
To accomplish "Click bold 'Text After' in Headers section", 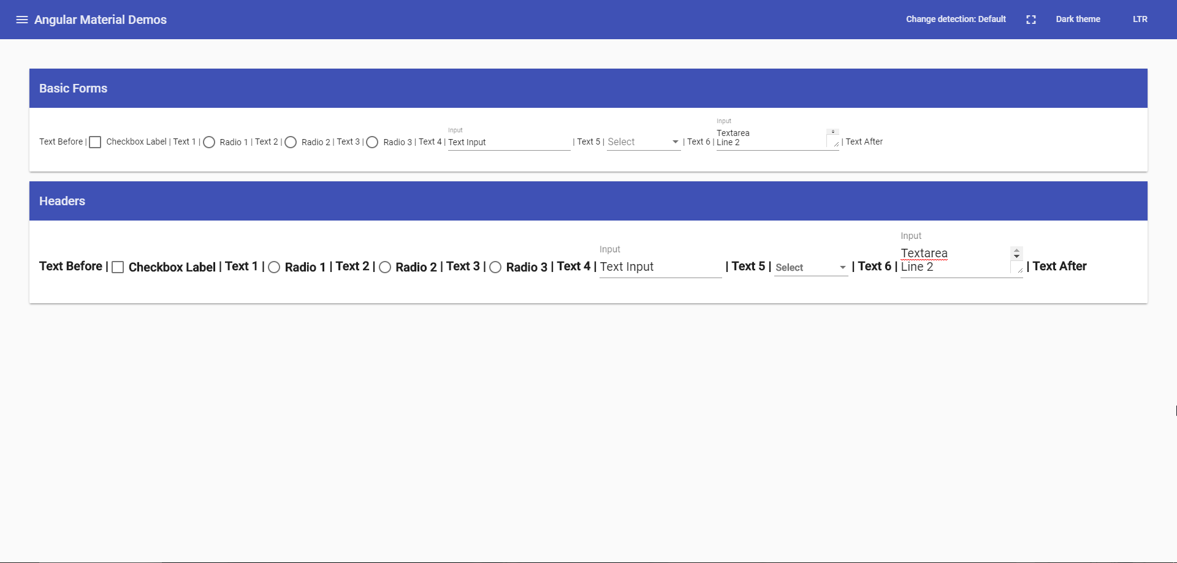I will (1059, 266).
